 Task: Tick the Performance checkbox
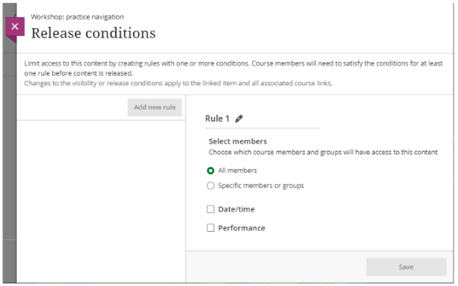[210, 228]
